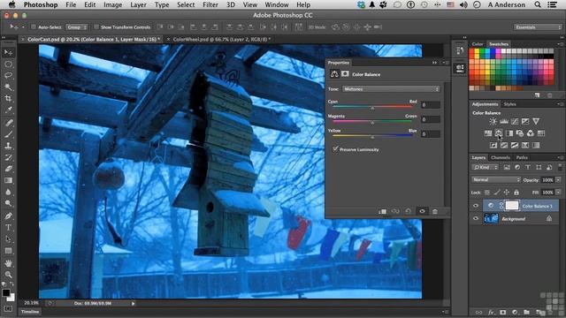Viewport: 566px width, 318px height.
Task: Select the Color Balance 1 layer mask thumbnail
Action: [x=511, y=206]
